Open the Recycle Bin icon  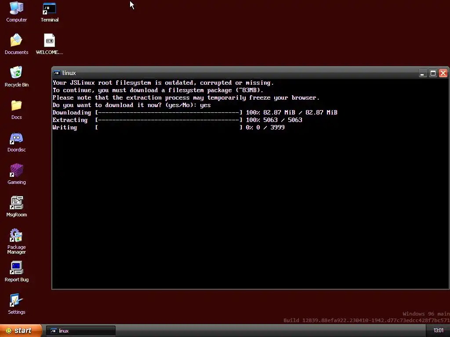coord(16,76)
